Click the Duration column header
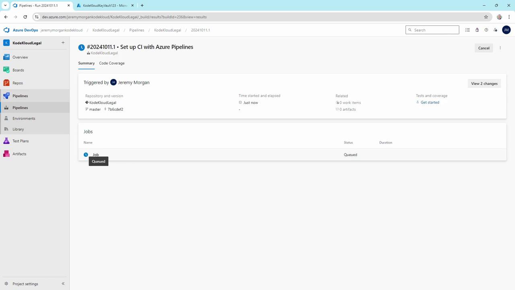Viewport: 515px width, 290px height. (x=385, y=143)
